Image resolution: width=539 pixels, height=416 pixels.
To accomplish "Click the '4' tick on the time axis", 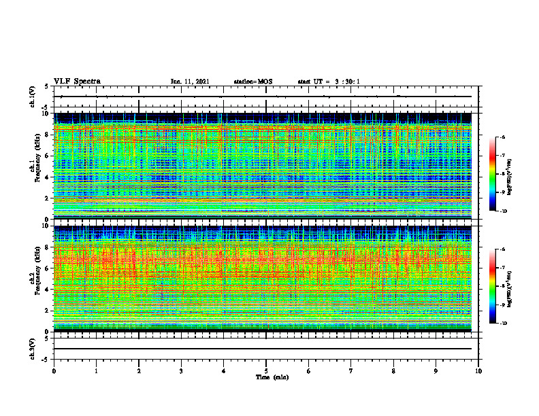I will [x=223, y=371].
